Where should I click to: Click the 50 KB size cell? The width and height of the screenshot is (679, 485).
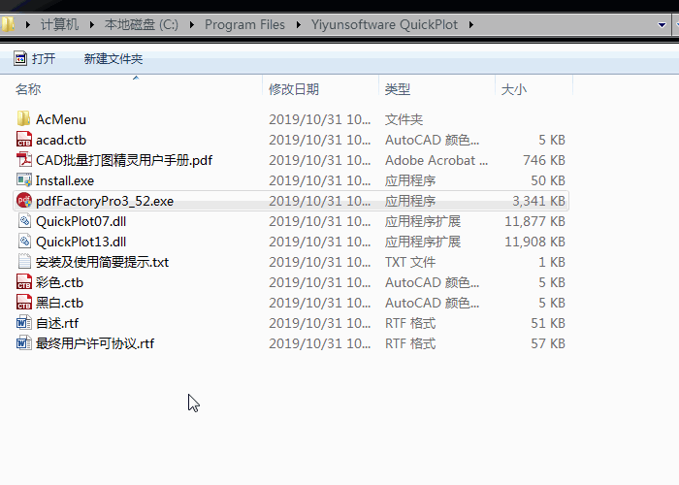[548, 180]
